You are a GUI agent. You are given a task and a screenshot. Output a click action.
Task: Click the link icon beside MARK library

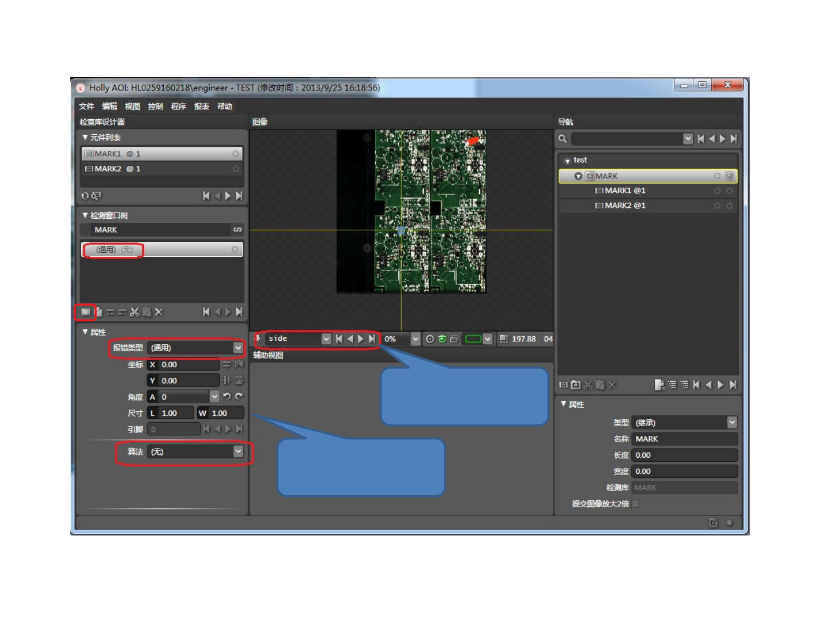(237, 230)
